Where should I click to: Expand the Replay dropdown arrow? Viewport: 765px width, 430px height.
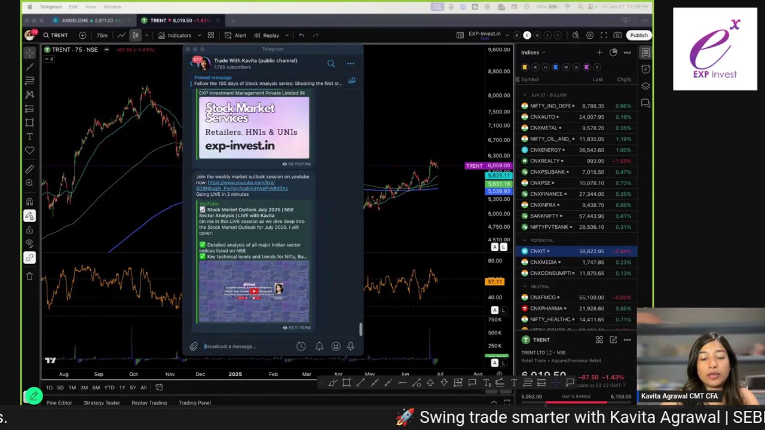coord(287,35)
